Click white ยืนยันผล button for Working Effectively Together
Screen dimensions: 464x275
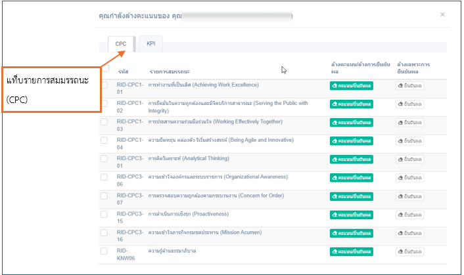click(x=410, y=122)
